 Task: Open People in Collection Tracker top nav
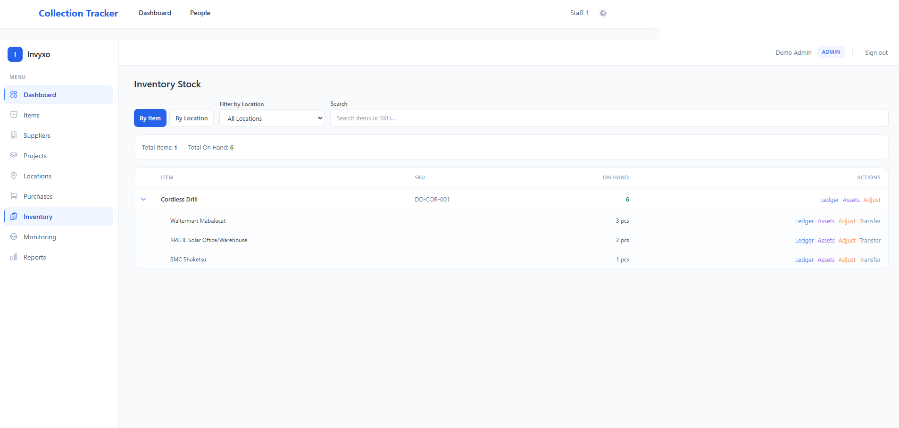pyautogui.click(x=200, y=13)
